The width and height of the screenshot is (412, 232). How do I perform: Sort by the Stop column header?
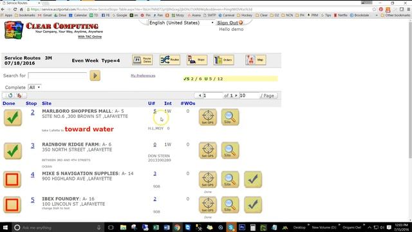point(32,103)
